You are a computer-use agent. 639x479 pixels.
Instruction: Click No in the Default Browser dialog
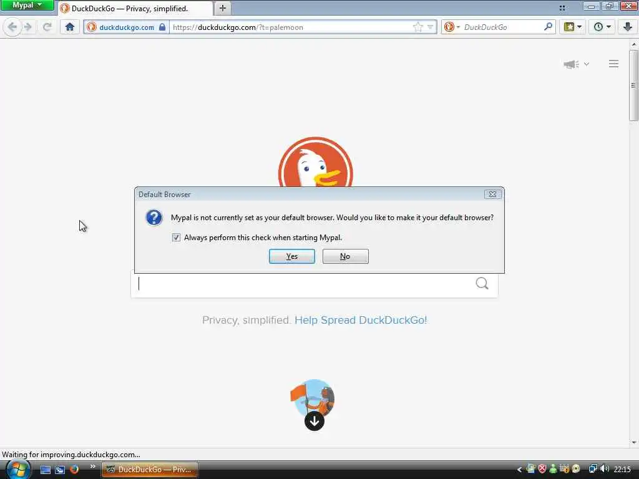click(345, 256)
